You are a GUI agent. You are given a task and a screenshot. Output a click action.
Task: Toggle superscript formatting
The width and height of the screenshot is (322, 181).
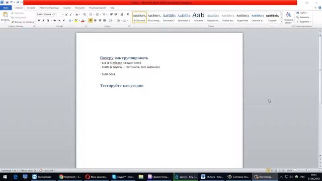[x=64, y=21]
